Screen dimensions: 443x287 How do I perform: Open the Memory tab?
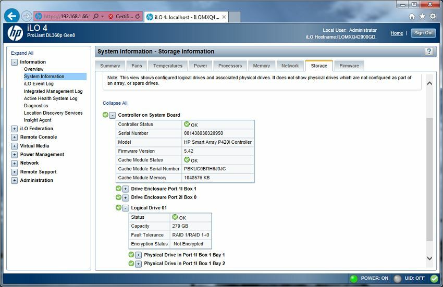click(x=261, y=66)
